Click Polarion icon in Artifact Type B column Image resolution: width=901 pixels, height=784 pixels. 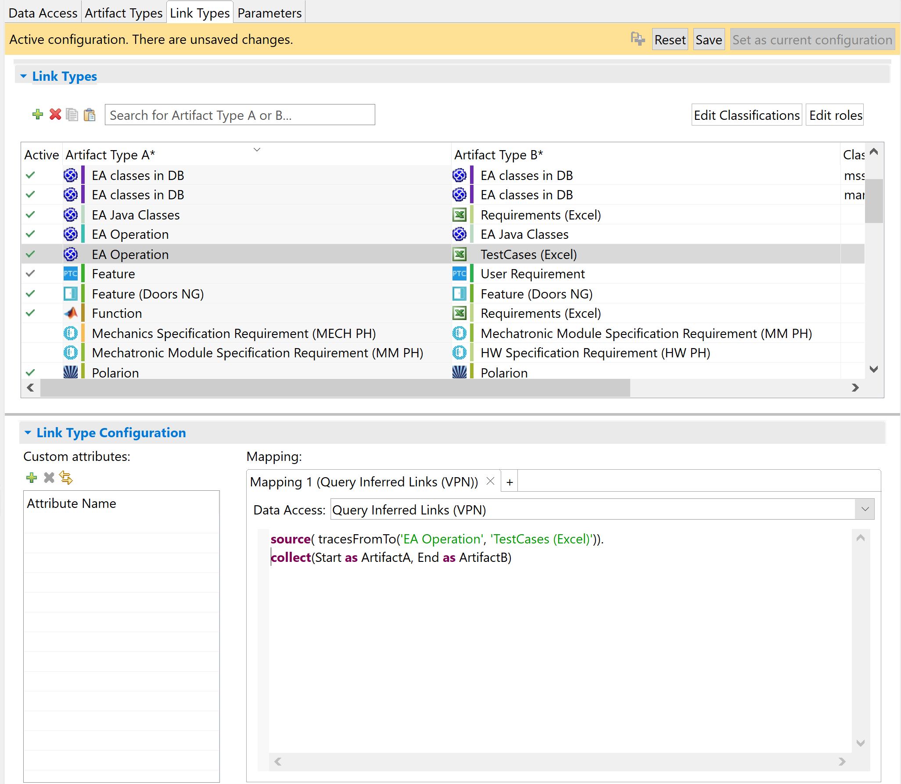pyautogui.click(x=459, y=372)
